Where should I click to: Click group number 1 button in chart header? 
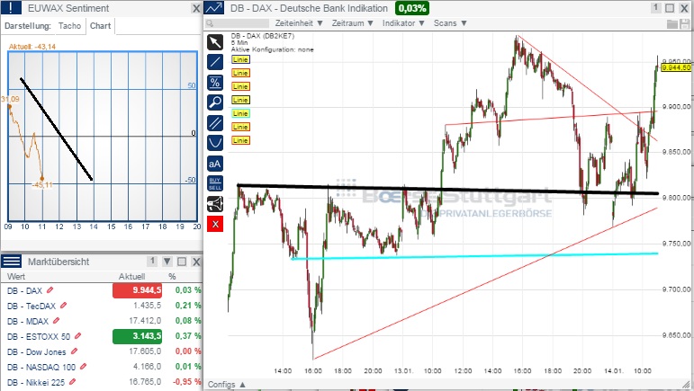tap(656, 8)
